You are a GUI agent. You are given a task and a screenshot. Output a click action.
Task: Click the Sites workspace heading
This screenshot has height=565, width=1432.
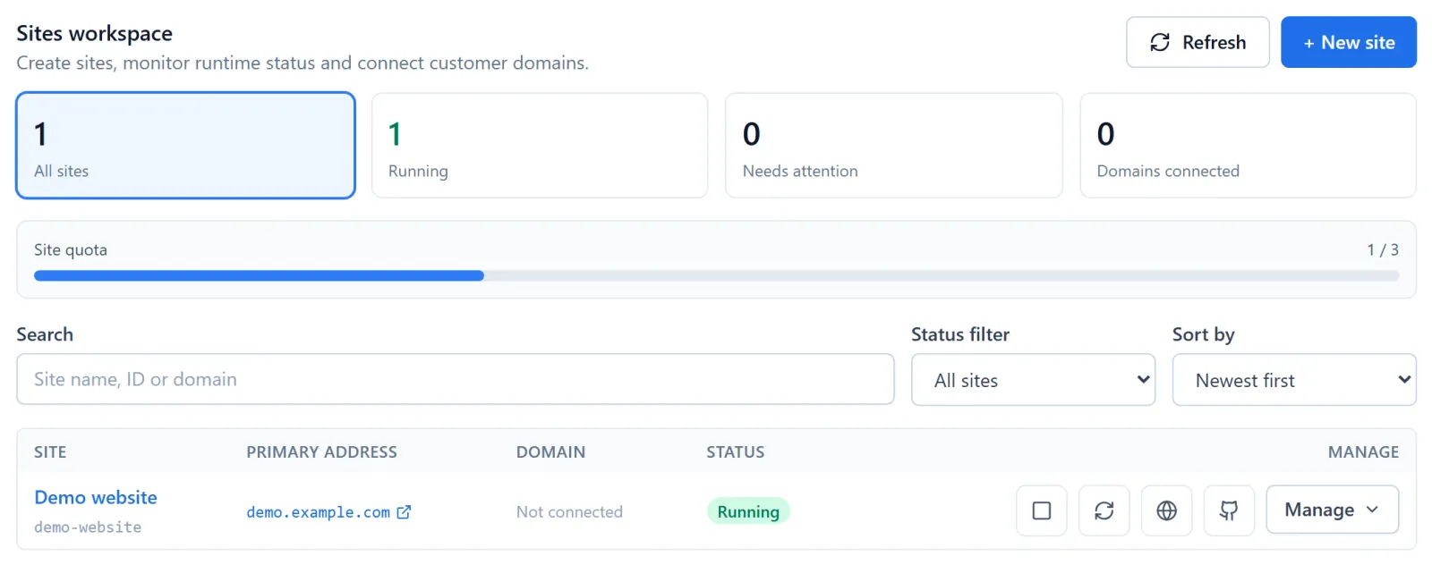coord(94,33)
